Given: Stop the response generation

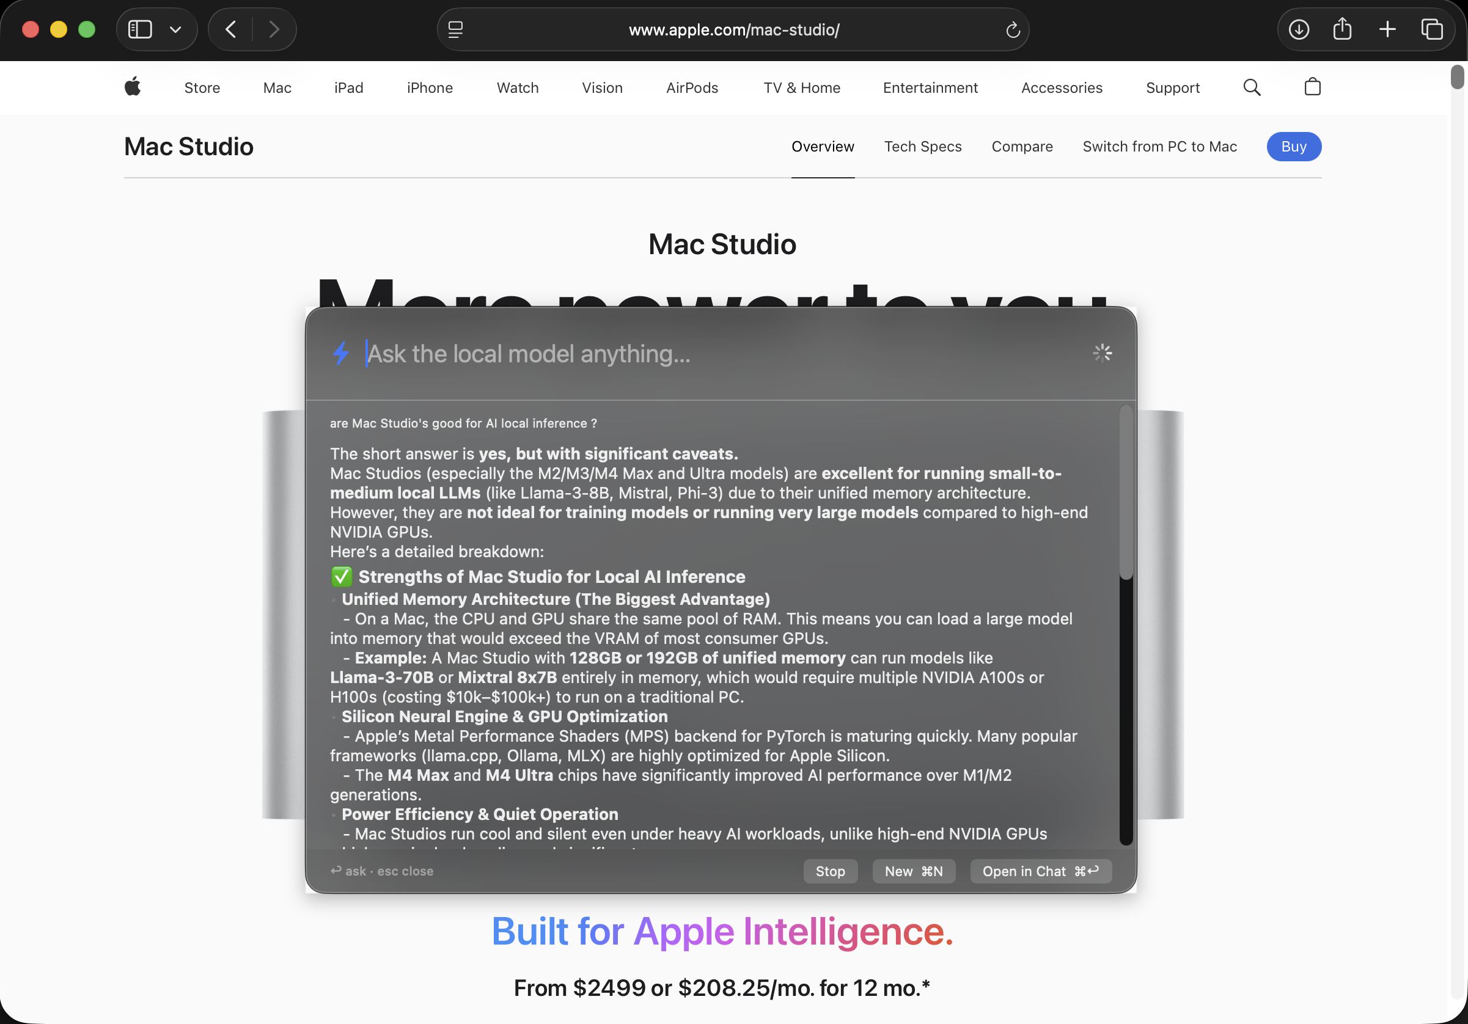Looking at the screenshot, I should (x=830, y=871).
